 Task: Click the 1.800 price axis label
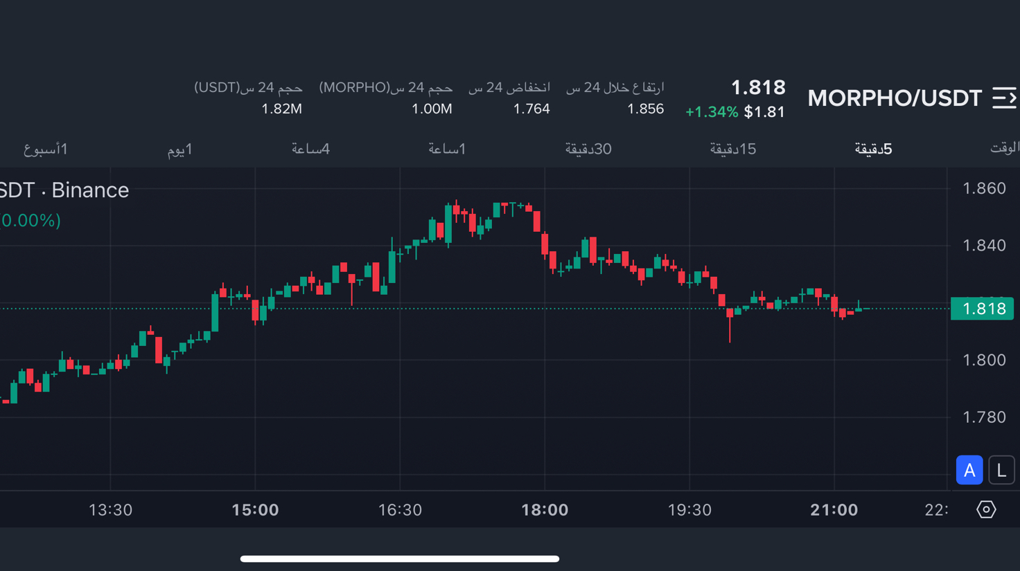pyautogui.click(x=984, y=360)
